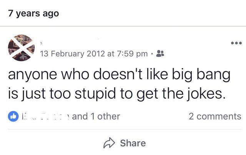This screenshot has height=155, width=246.
Task: Show who else liked via "and 1 other"
Action: coord(96,116)
